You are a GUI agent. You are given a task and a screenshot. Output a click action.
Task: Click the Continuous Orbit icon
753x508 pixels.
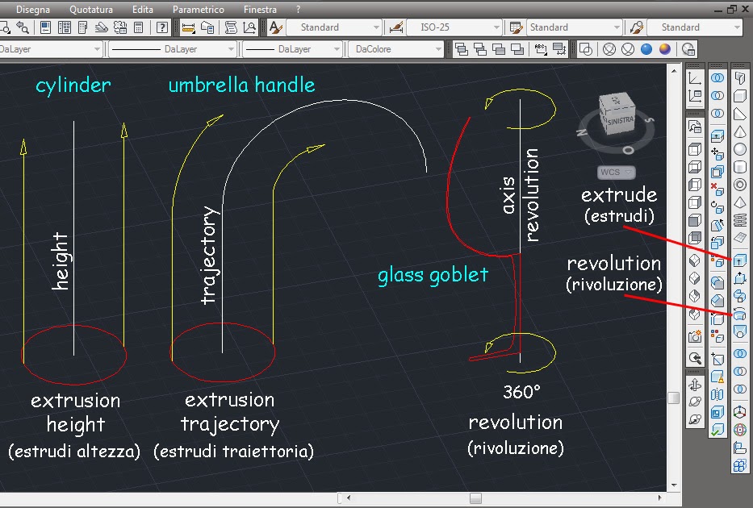pyautogui.click(x=694, y=420)
